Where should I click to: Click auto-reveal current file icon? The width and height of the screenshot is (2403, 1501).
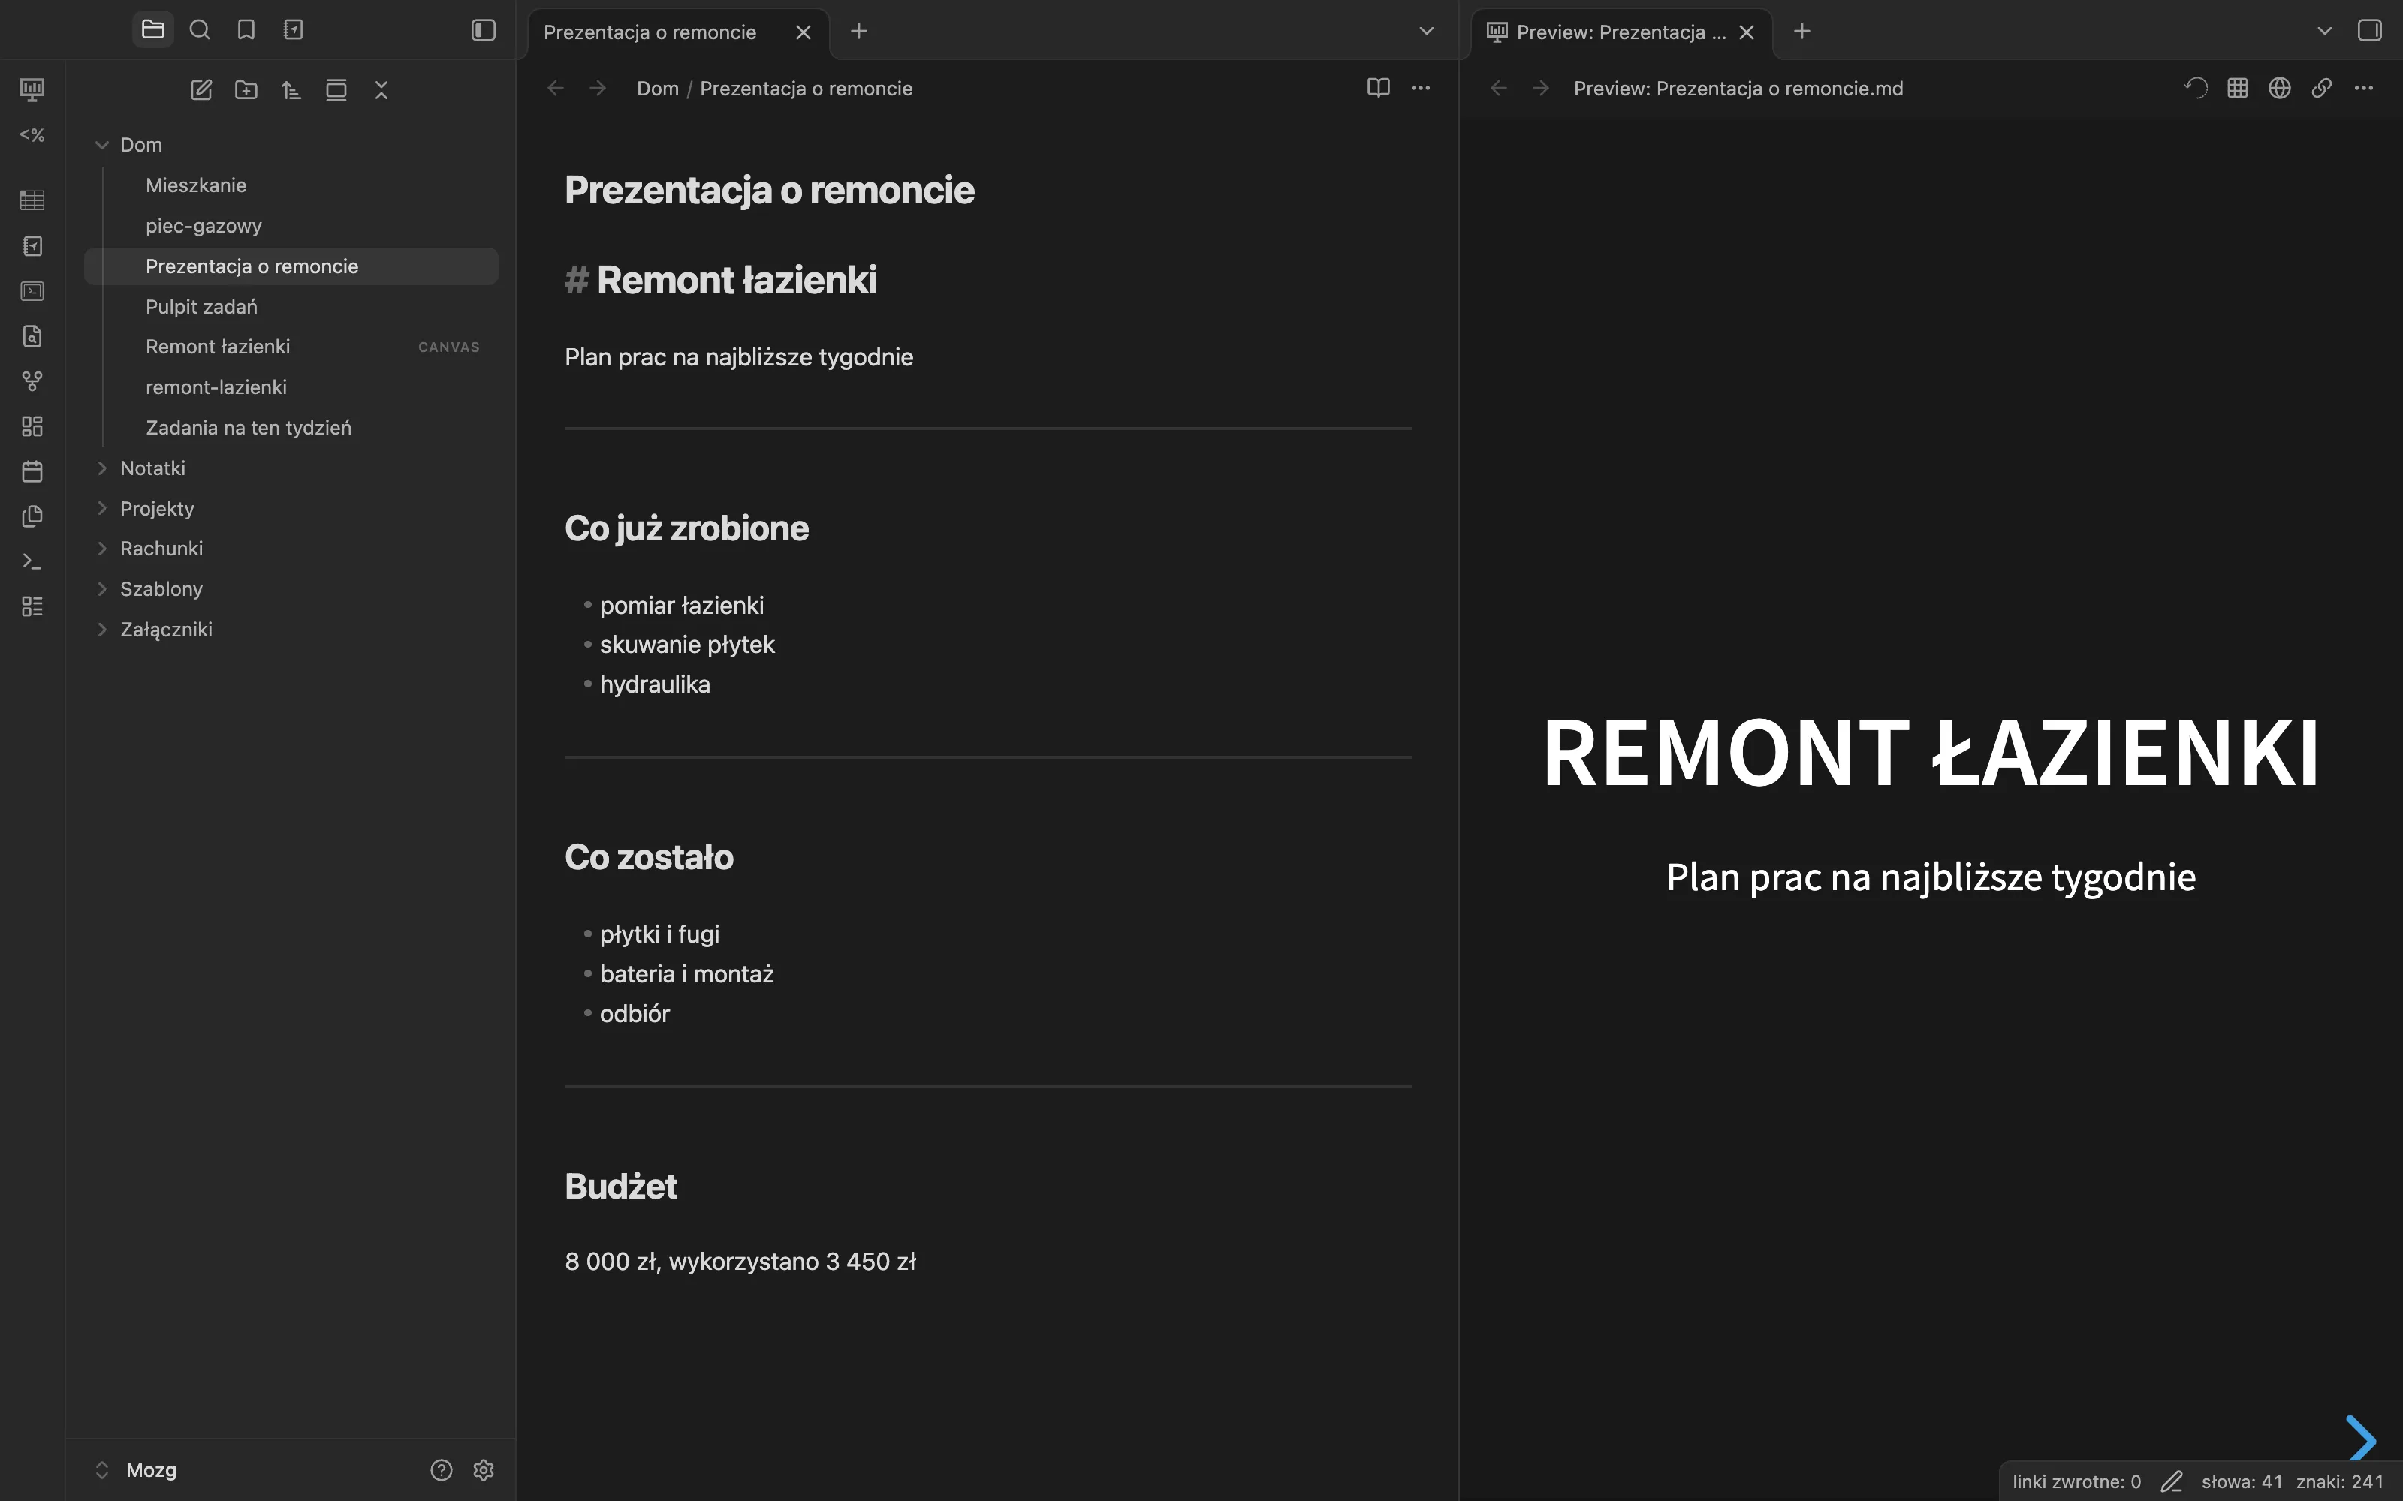pos(336,90)
